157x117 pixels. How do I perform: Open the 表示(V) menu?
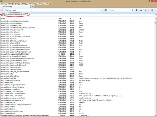tap(18, 4)
